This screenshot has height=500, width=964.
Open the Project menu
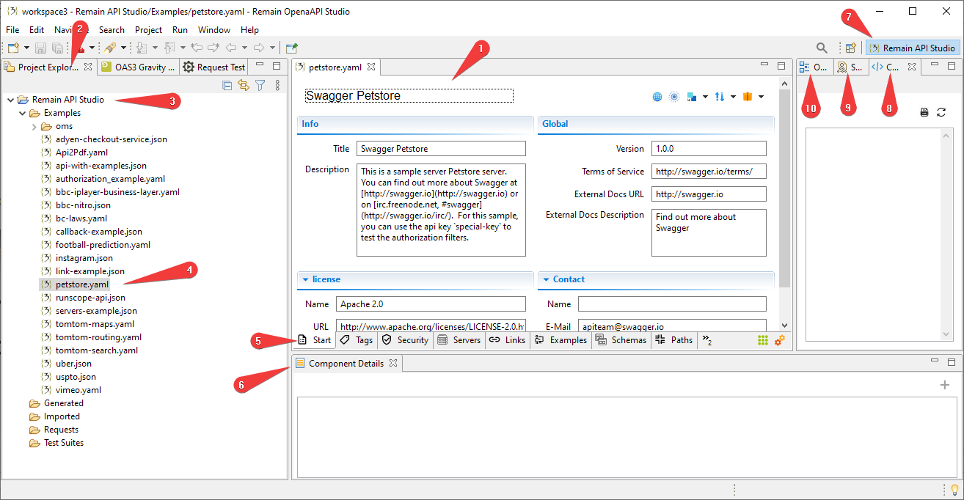tap(148, 30)
